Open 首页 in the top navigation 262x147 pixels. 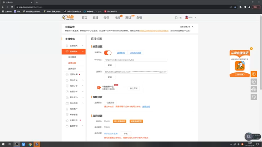84,18
